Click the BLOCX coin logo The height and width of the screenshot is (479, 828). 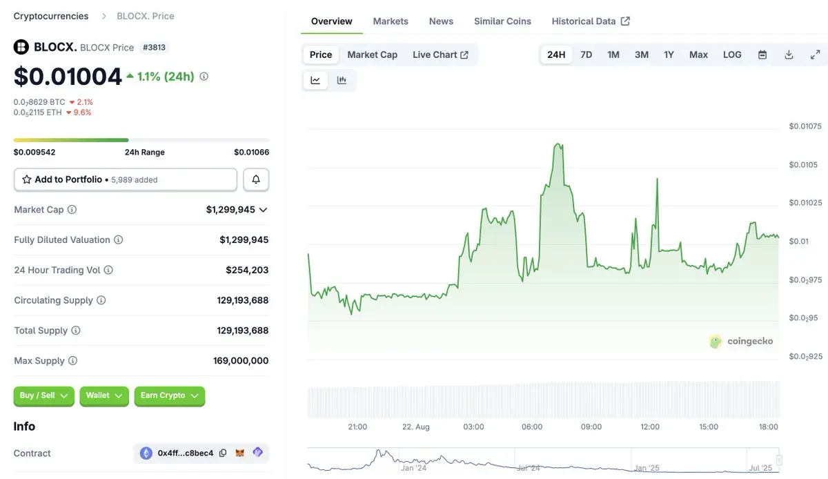(21, 47)
